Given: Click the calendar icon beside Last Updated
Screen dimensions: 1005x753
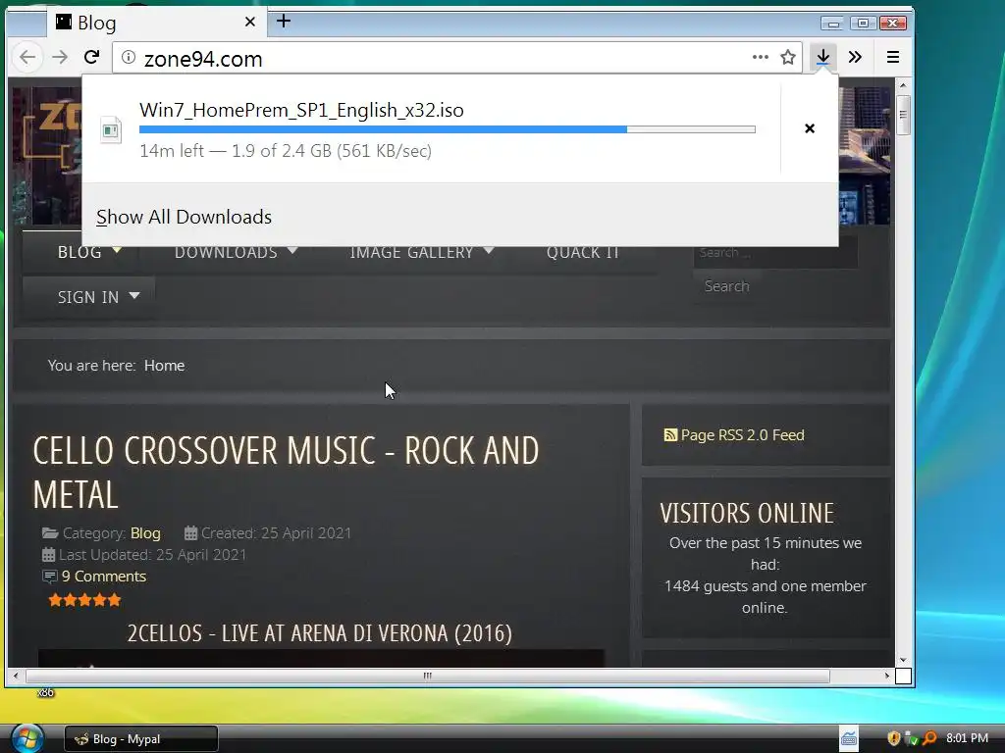Looking at the screenshot, I should tap(49, 555).
